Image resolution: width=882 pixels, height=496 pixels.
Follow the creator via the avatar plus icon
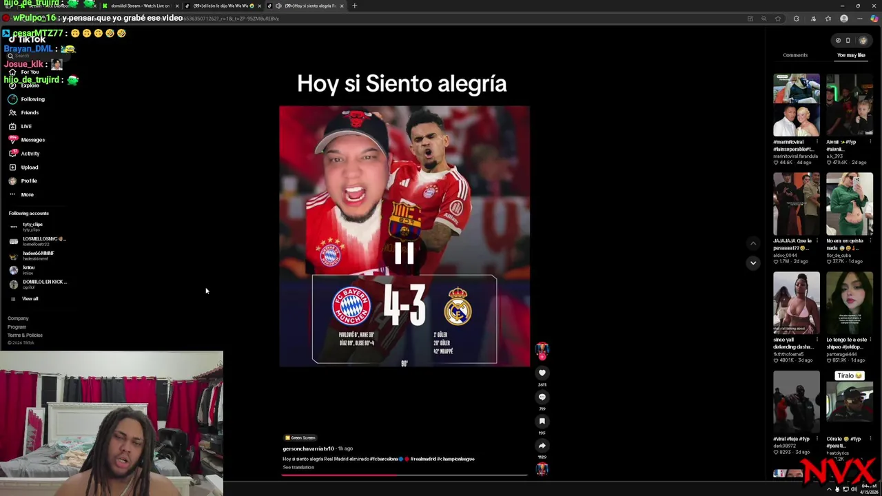[542, 356]
